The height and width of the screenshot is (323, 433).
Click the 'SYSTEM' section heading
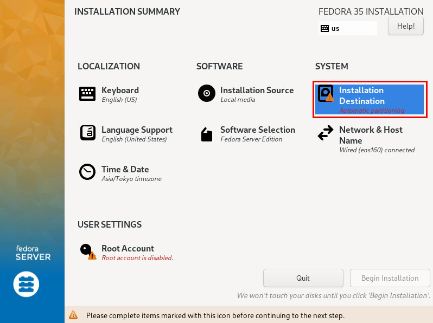[332, 66]
